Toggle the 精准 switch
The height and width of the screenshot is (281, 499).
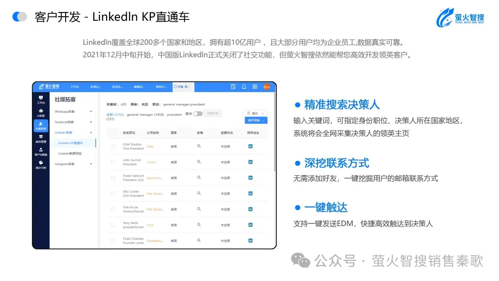[x=198, y=114]
